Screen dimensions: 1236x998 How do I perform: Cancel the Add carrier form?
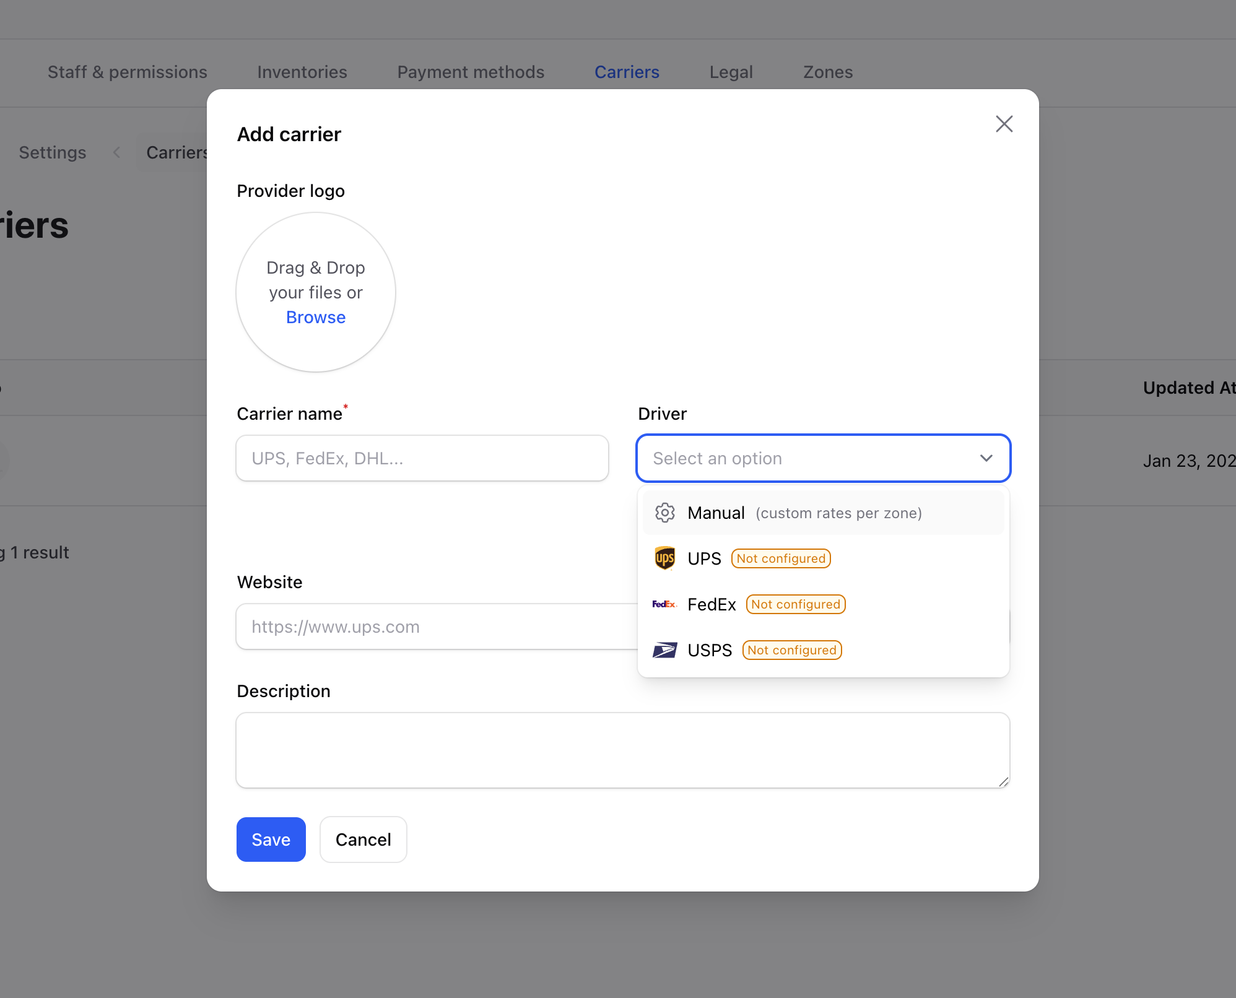click(x=363, y=840)
